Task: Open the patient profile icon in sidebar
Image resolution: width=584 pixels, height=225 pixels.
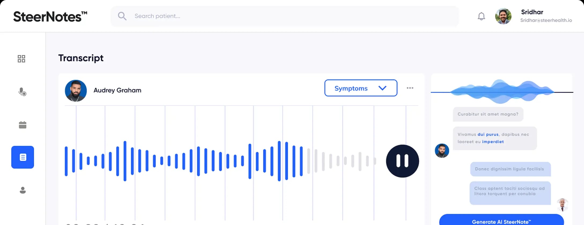Action: (x=23, y=190)
